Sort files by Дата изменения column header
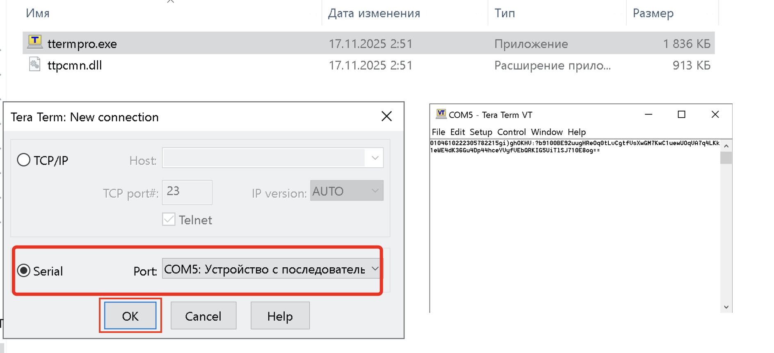 [374, 13]
